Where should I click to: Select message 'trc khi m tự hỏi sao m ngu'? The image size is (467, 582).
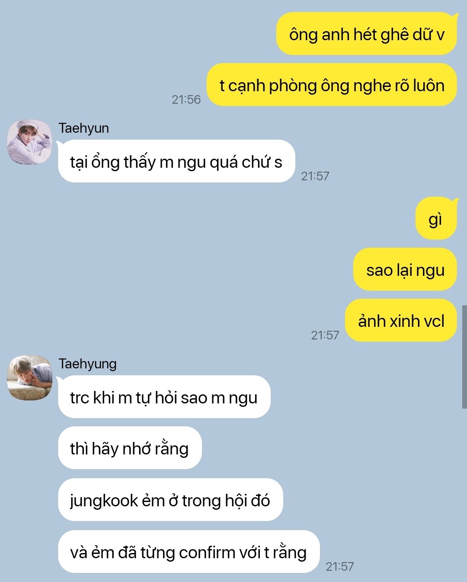pyautogui.click(x=164, y=397)
